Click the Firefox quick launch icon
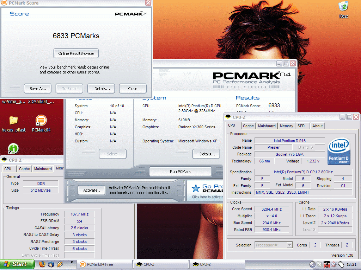Screen dimensions: 361x270 (42, 264)
